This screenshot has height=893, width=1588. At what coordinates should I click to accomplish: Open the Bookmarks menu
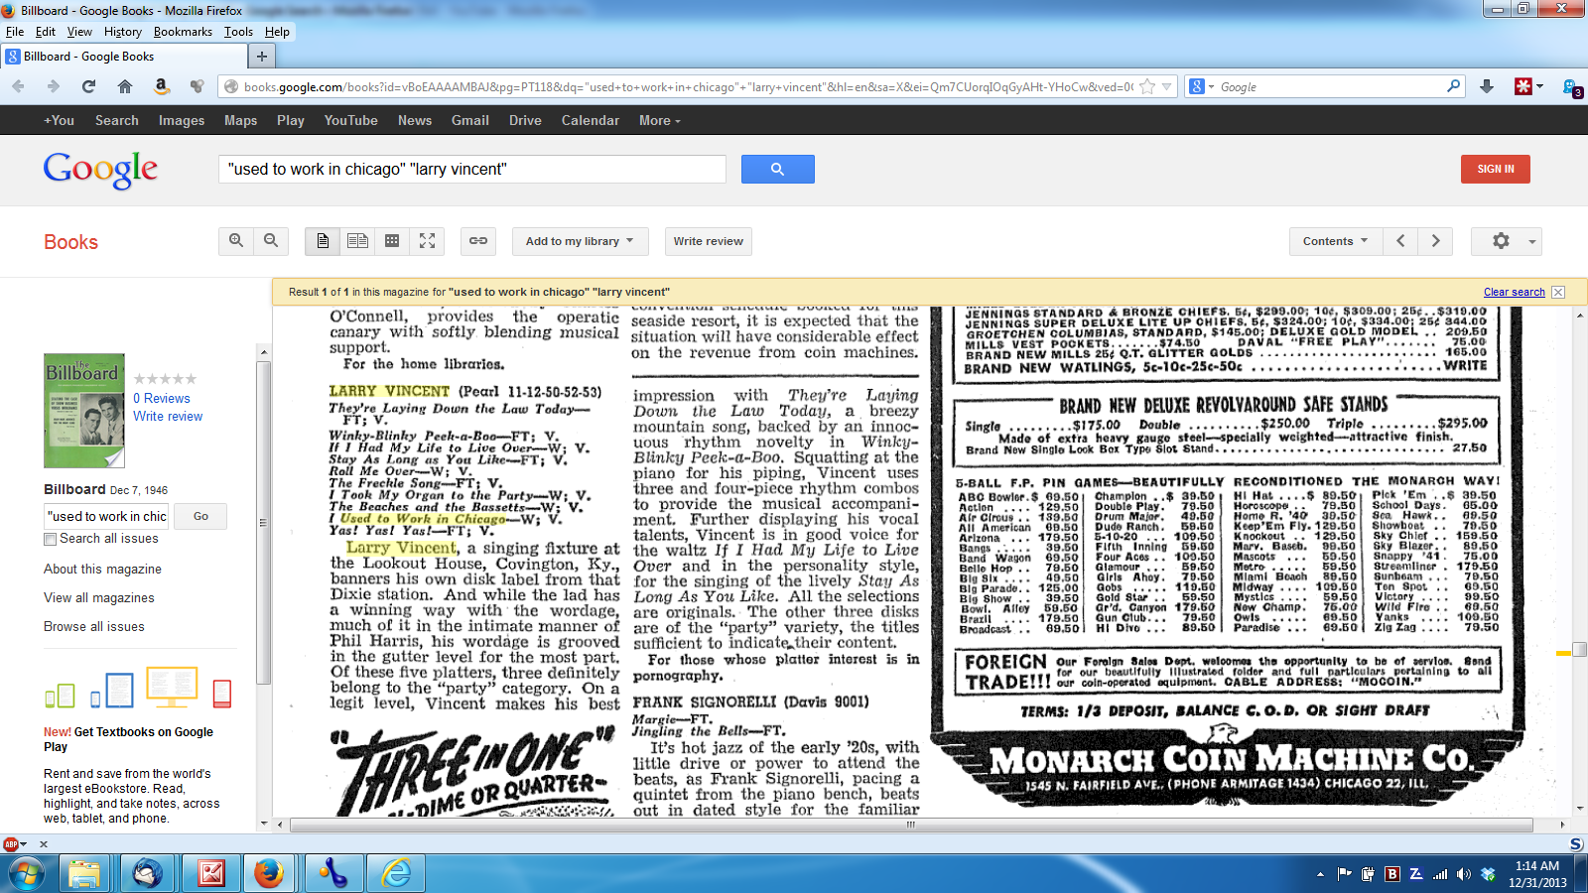pos(183,32)
